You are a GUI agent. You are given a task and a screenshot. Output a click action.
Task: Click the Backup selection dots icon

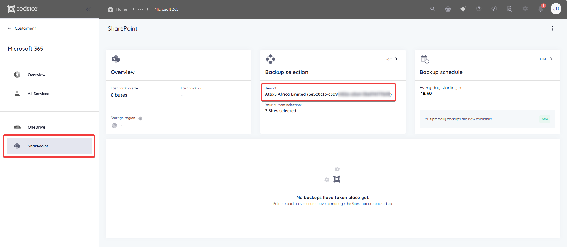click(x=270, y=59)
